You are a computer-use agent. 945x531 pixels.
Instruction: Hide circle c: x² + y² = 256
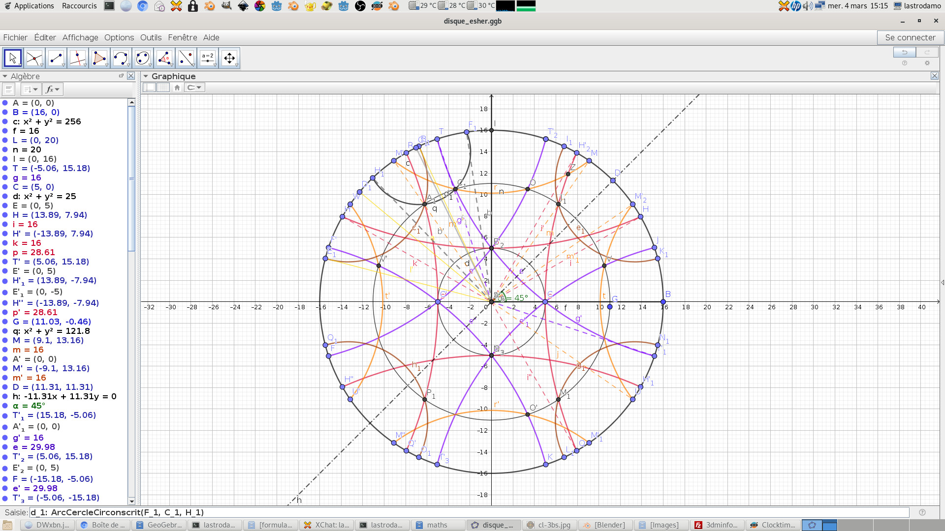(5, 122)
